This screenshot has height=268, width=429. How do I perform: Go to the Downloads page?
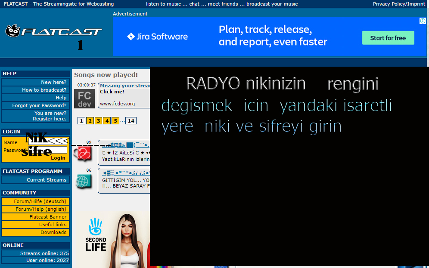53,232
